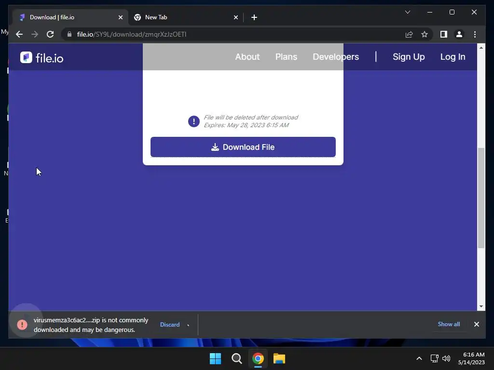Open a new browser tab

coord(254,17)
